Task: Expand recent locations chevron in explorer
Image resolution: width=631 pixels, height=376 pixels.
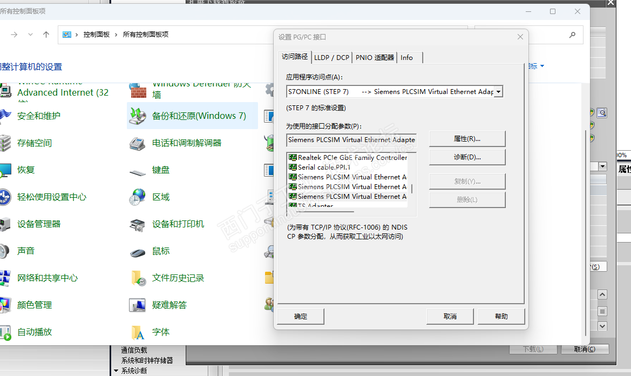Action: click(x=31, y=35)
